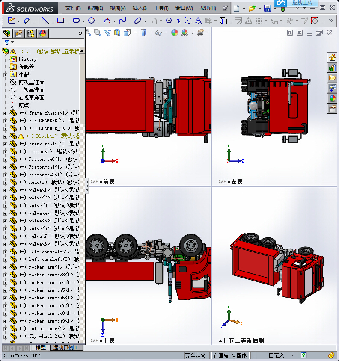Screen dimensions: 339x361
Task: Click the Section View icon
Action: point(117,33)
